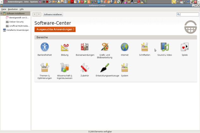Go forward with the right arrow button
This screenshot has height=133, width=200.
pos(39,14)
